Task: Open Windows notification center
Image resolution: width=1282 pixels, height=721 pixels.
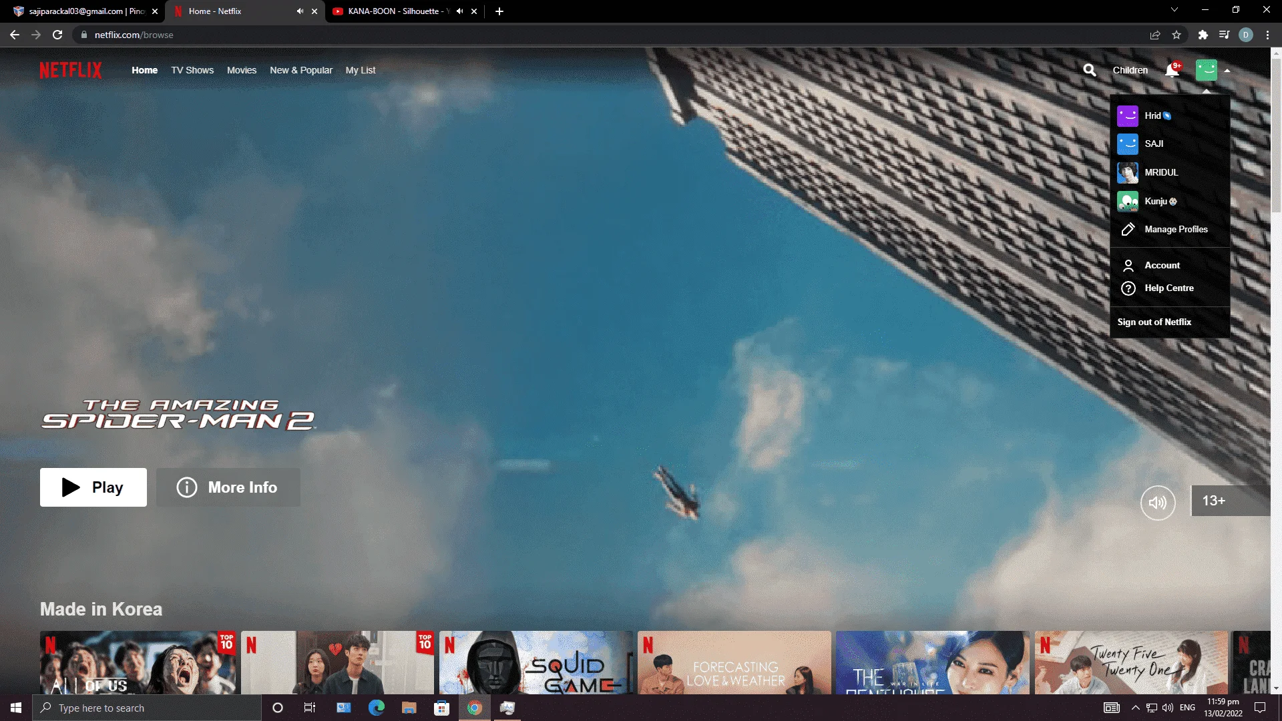Action: [x=1260, y=708]
